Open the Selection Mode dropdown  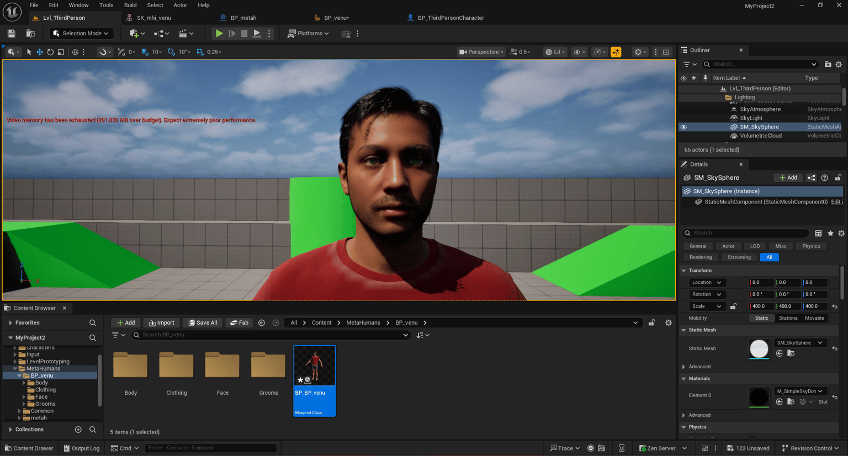coord(81,34)
